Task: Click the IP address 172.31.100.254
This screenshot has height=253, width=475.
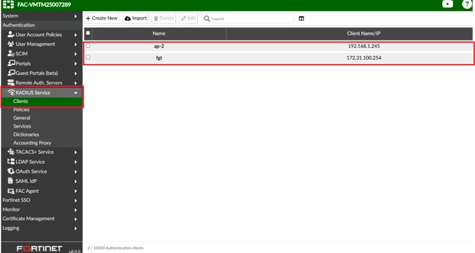Action: point(364,58)
